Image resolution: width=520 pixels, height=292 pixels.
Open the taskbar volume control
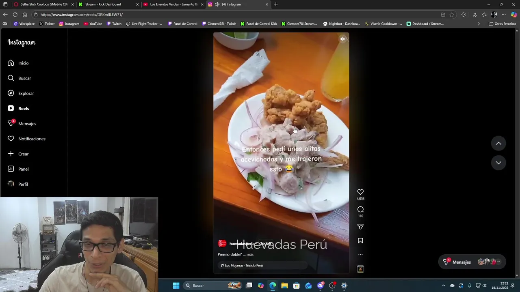pos(484,286)
